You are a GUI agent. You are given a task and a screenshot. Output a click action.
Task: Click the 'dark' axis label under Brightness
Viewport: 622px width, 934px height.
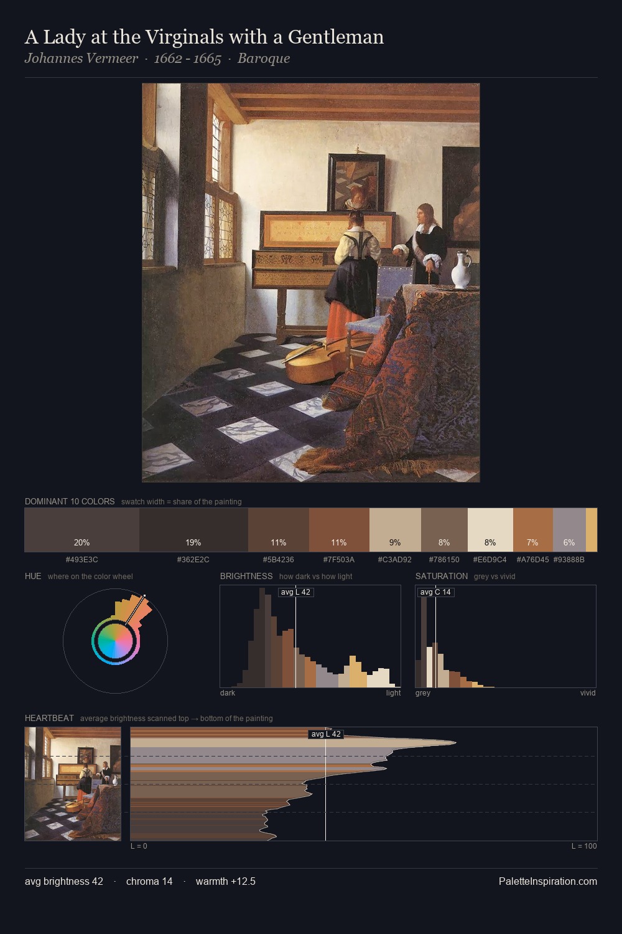(228, 693)
